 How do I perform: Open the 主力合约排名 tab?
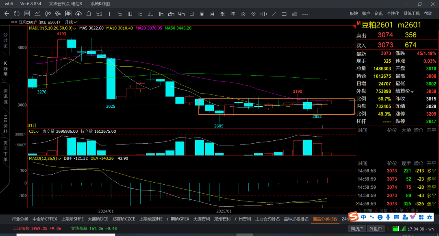click(x=267, y=219)
